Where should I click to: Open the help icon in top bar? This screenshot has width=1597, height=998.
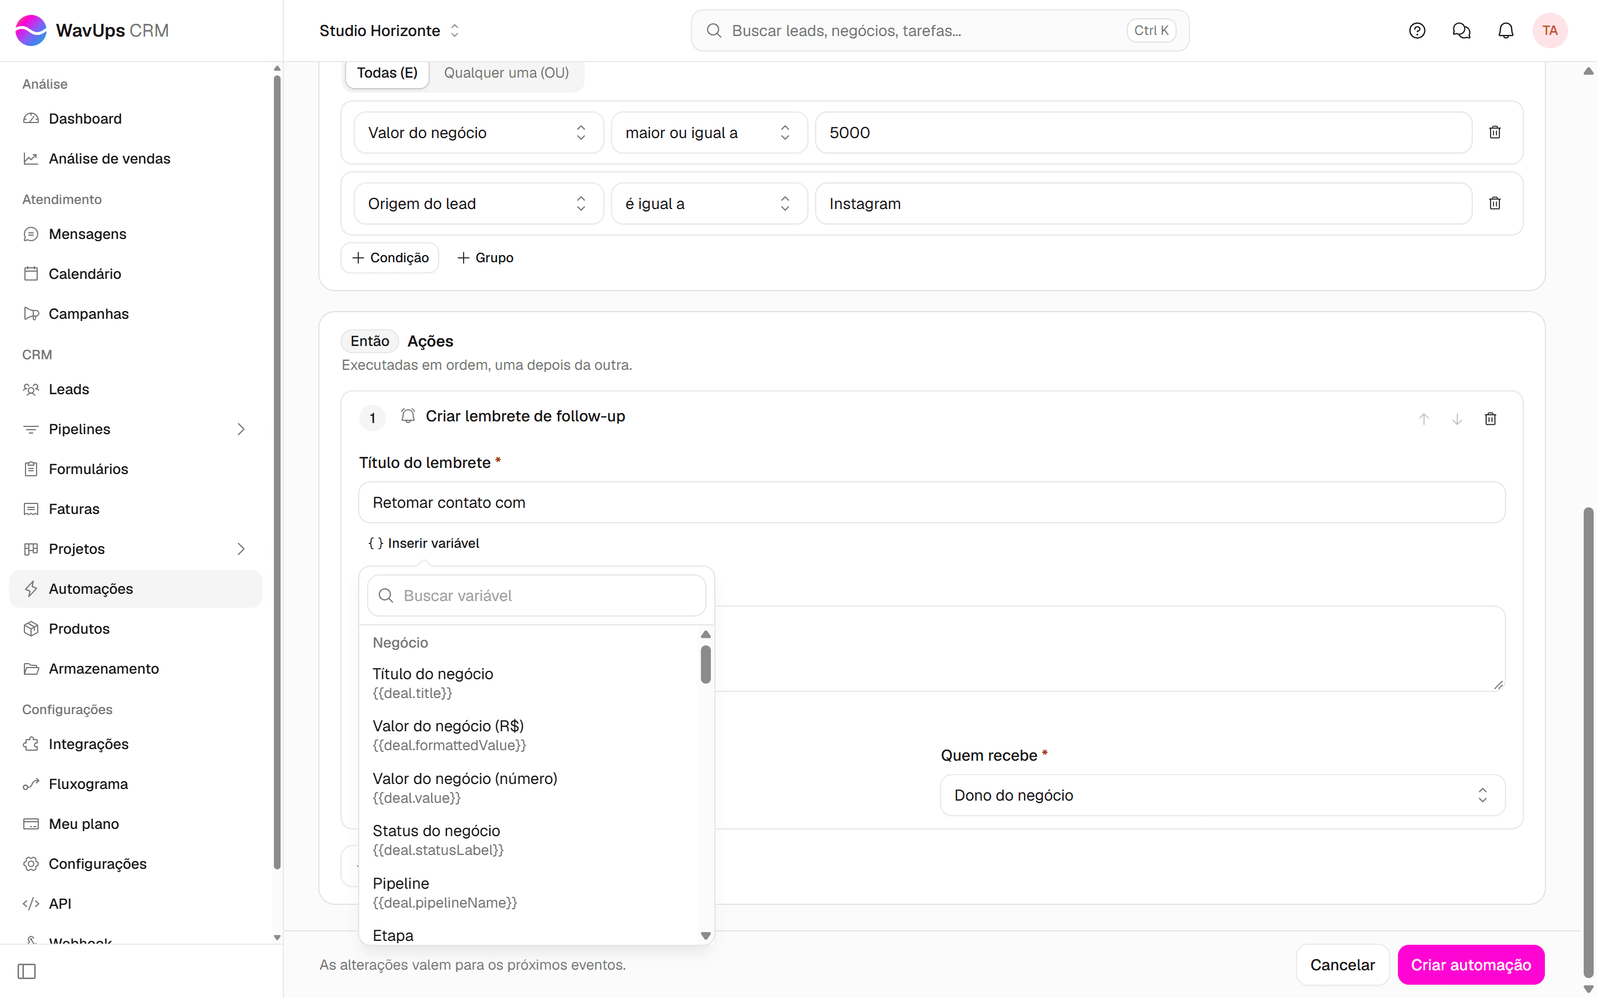1417,30
